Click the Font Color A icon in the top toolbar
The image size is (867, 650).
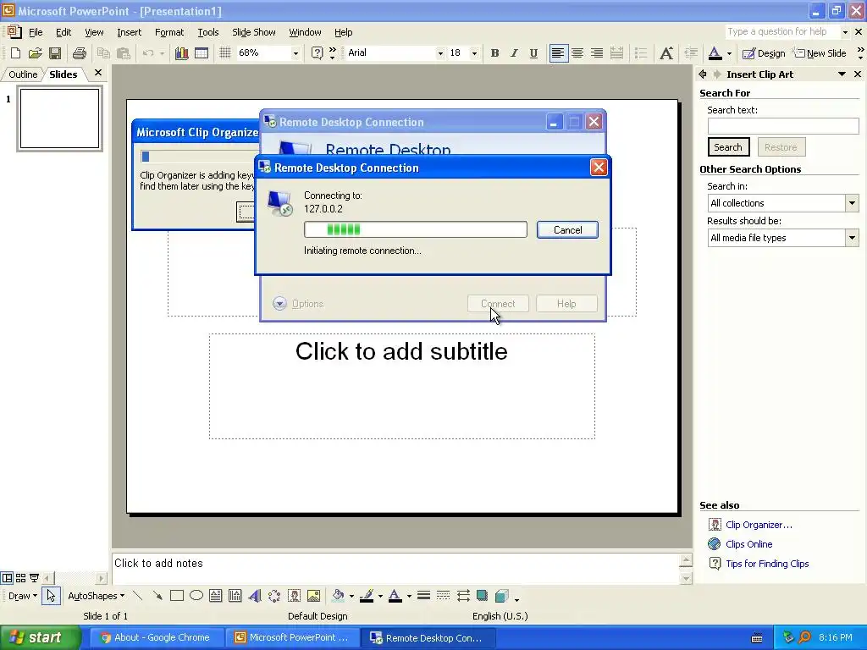point(715,53)
